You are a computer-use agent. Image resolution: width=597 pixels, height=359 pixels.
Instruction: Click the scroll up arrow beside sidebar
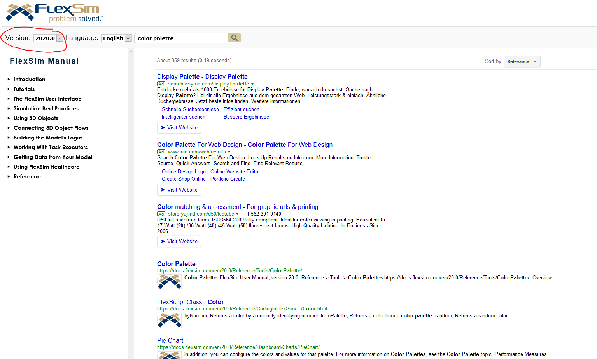[131, 52]
